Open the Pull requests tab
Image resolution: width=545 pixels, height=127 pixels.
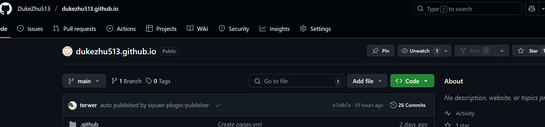pos(75,29)
